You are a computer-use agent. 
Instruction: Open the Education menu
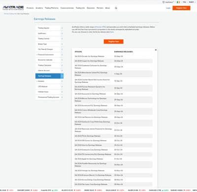pos(91,8)
